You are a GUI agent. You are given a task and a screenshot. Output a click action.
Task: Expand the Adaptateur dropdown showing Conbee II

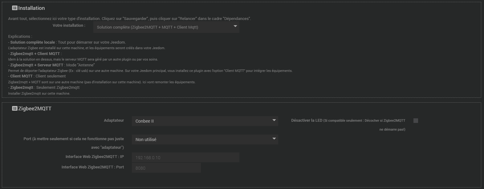tap(205, 121)
